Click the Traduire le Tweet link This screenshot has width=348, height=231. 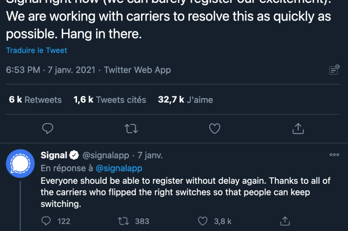point(37,50)
